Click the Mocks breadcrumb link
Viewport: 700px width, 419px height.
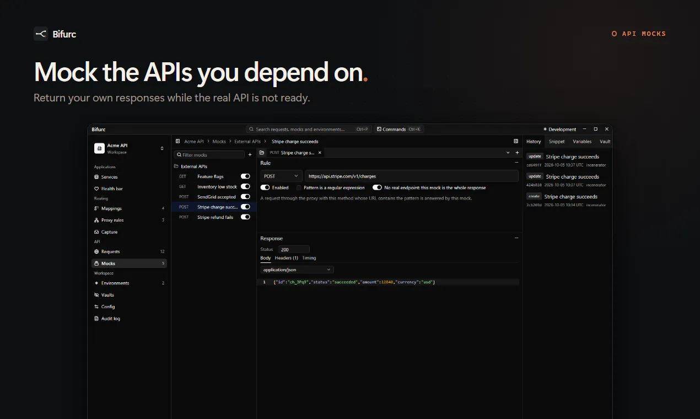coord(219,142)
